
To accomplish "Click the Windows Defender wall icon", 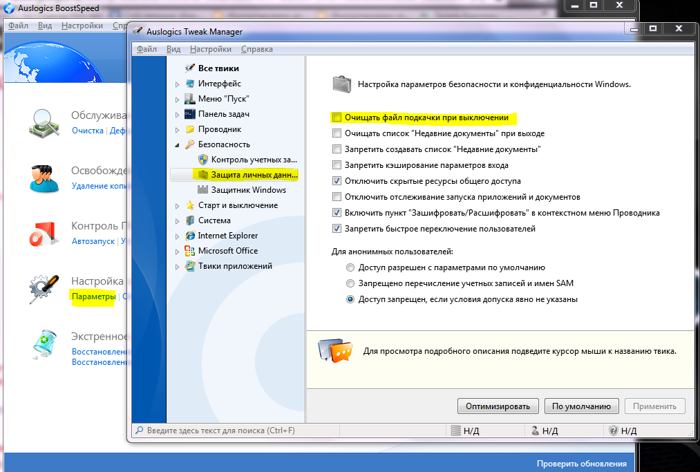I will click(203, 190).
